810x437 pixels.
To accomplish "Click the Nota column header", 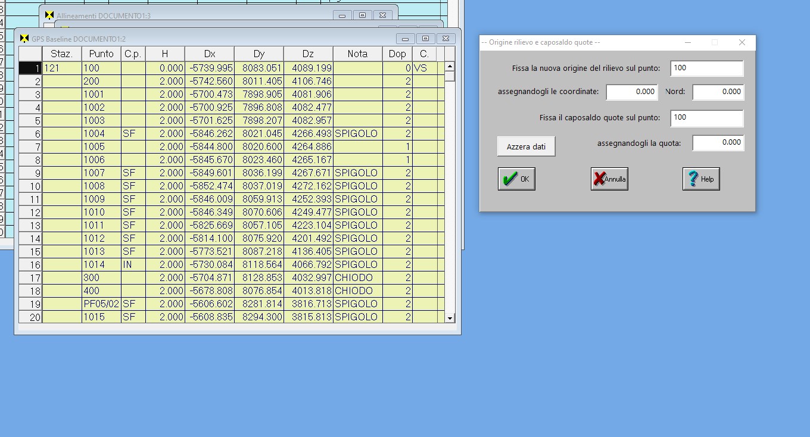I will pos(357,54).
